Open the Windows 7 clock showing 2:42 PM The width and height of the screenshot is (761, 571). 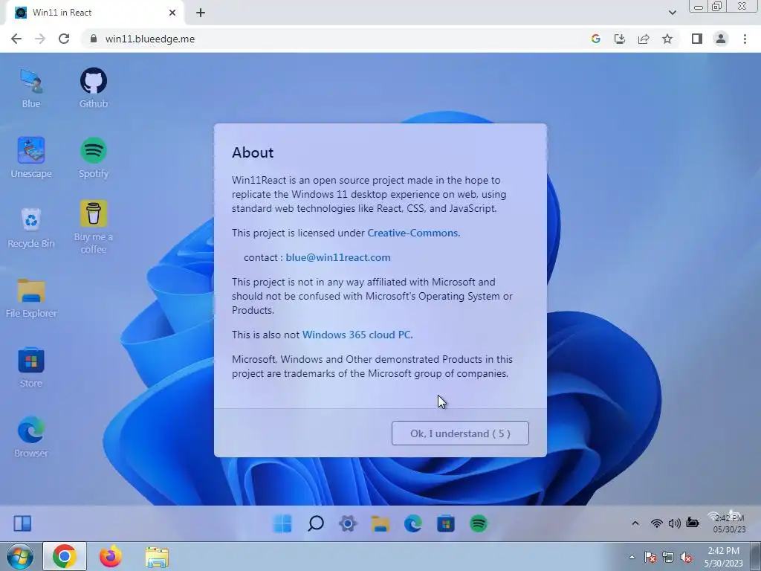pos(724,557)
